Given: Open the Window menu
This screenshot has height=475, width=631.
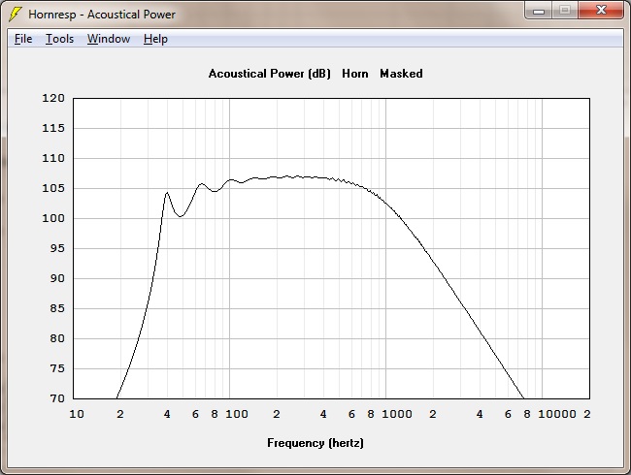Looking at the screenshot, I should 109,39.
